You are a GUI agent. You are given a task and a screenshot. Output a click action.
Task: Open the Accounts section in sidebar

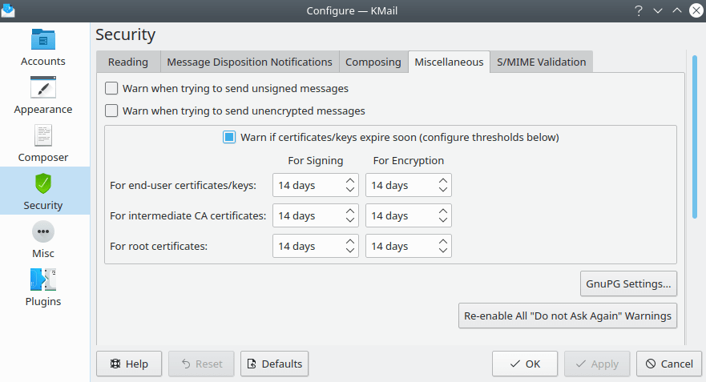(43, 48)
